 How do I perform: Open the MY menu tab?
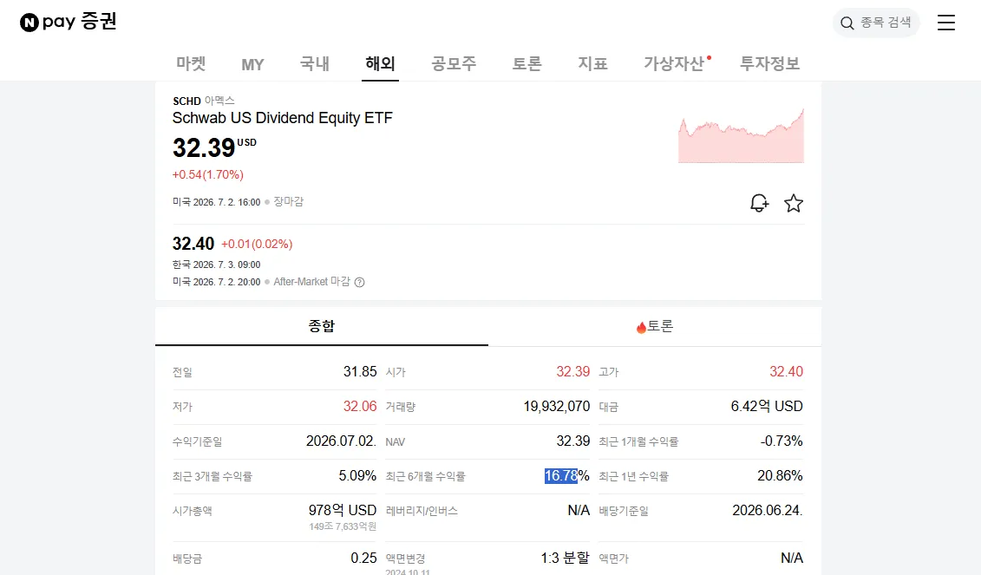pyautogui.click(x=252, y=64)
